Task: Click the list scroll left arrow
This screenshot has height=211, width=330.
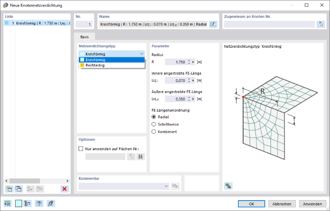Action: (x=7, y=181)
